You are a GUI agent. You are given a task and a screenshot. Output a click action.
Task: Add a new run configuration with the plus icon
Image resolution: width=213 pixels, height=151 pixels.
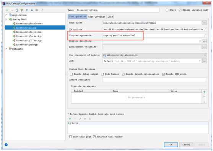(x=7, y=10)
